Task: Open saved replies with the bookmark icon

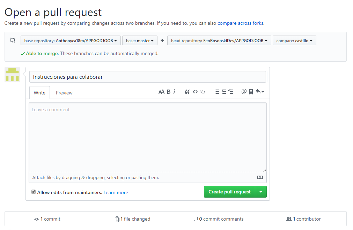Action: click(x=251, y=92)
